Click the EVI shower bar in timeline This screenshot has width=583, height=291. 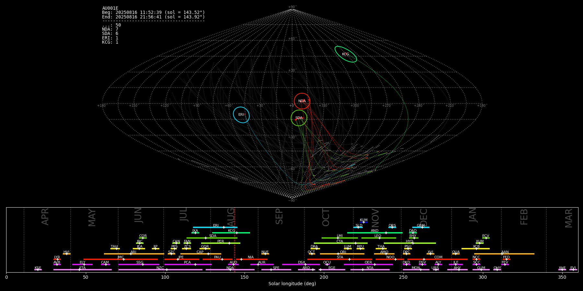pyautogui.click(x=573, y=270)
